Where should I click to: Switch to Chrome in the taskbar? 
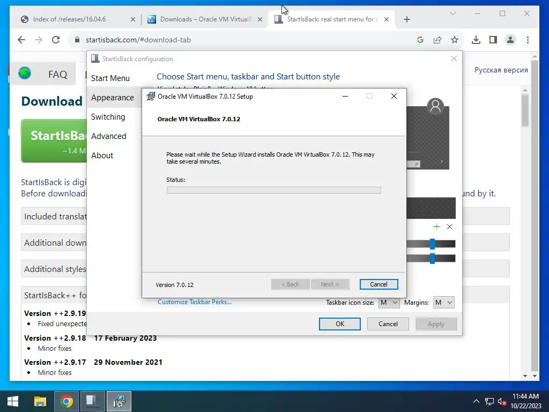(66, 401)
